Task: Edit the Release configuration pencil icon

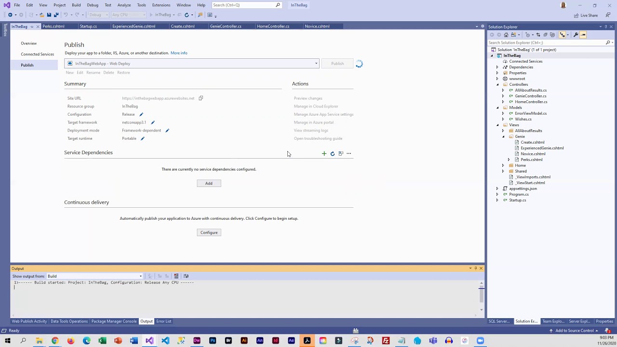Action: coord(141,114)
